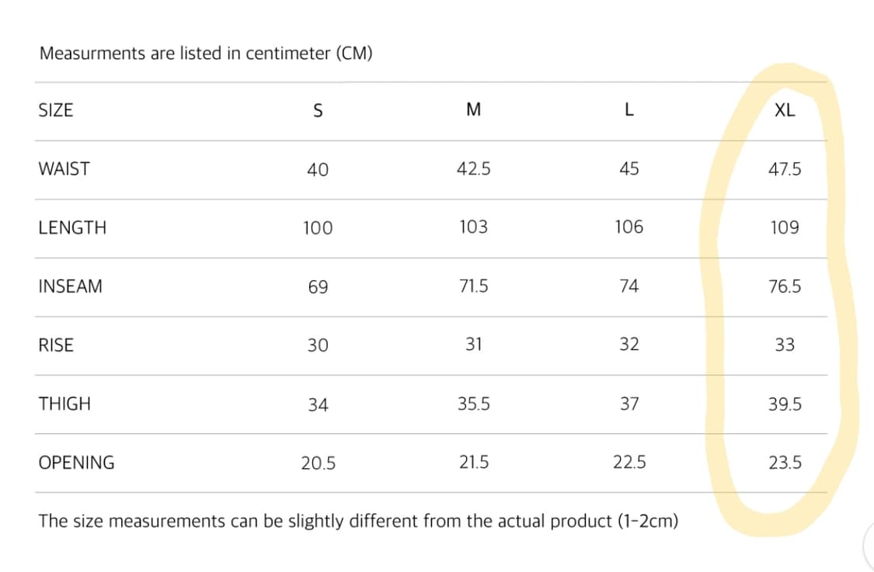874x572 pixels.
Task: Click the XL waist value 47.5
Action: (x=785, y=169)
